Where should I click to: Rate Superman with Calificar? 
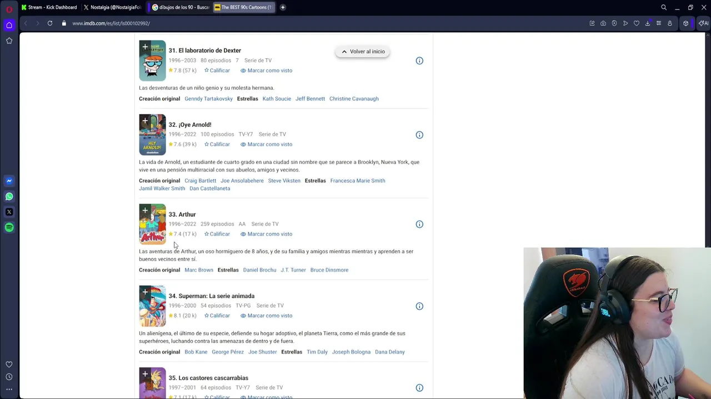pos(217,315)
